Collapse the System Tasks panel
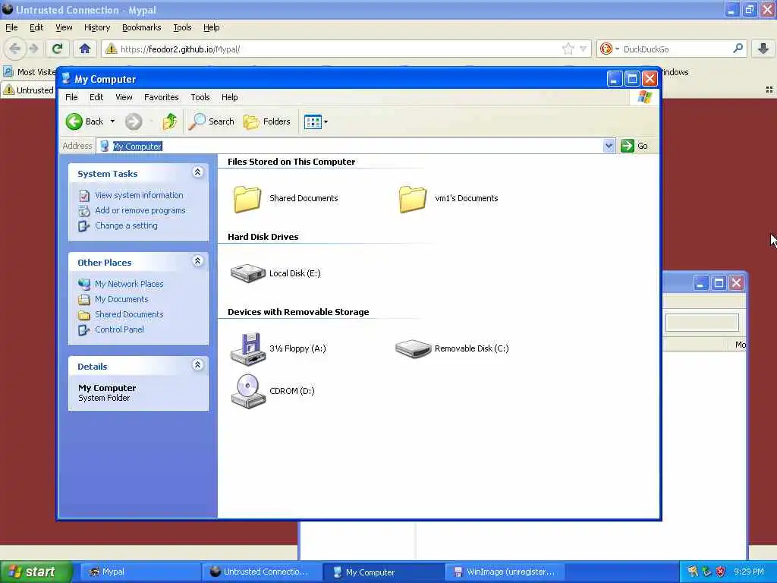Viewport: 777px width, 583px height. [198, 172]
